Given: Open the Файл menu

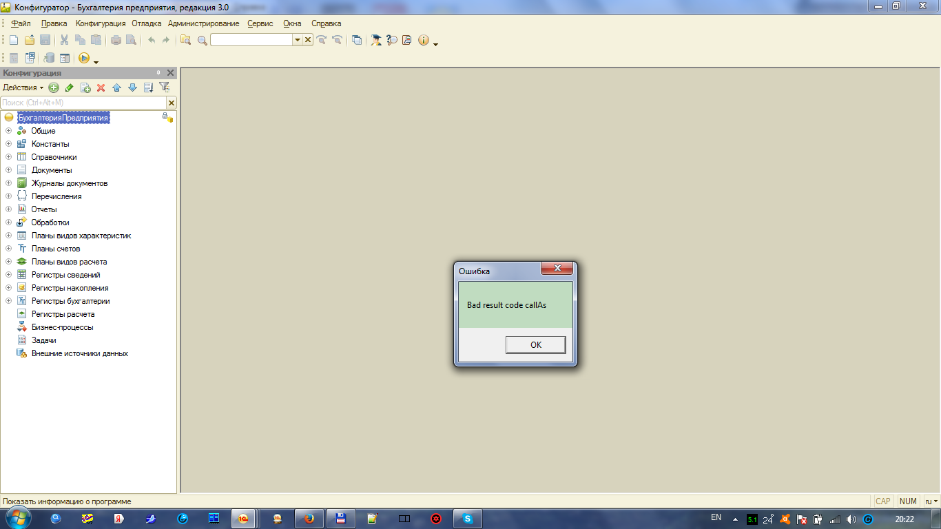Looking at the screenshot, I should click(21, 23).
